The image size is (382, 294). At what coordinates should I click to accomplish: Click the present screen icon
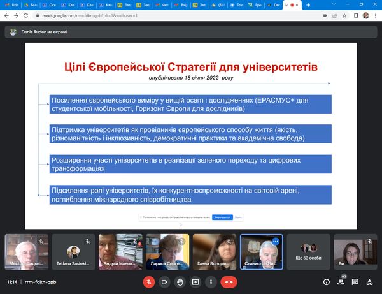tap(195, 281)
